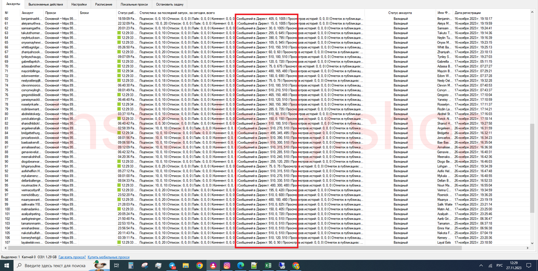Open the Remote Desktop taskbar icon
Image resolution: width=538 pixels, height=271 pixels.
(282, 266)
